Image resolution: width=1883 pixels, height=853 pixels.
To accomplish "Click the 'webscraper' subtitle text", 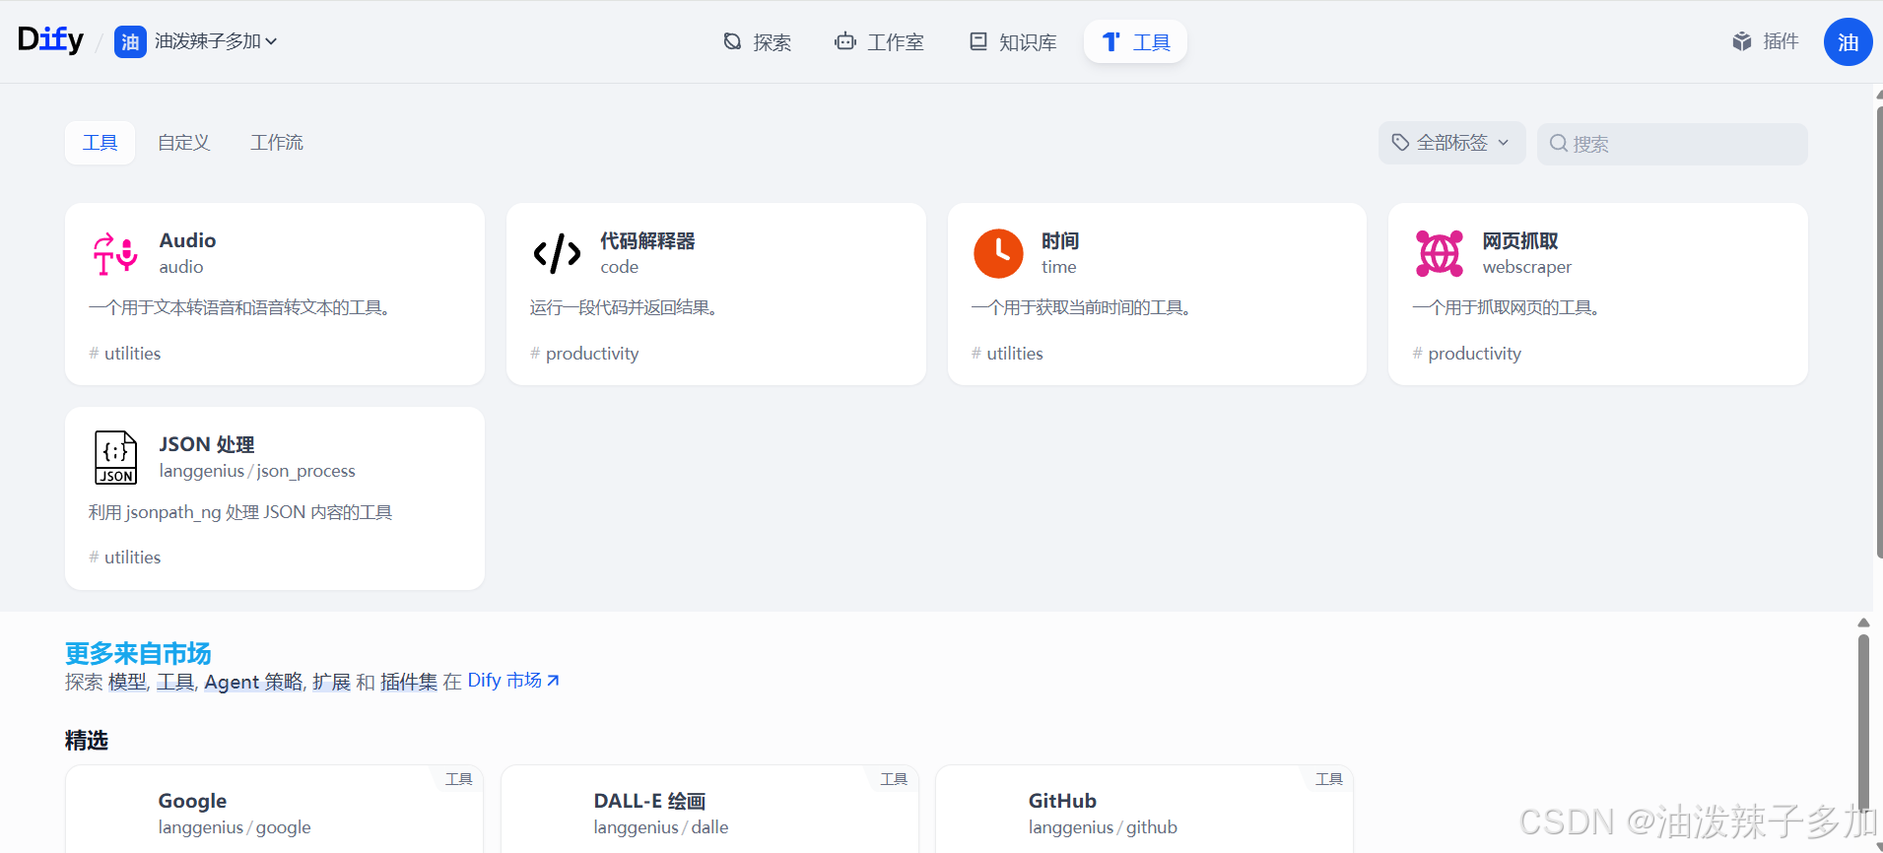I will click(x=1527, y=267).
